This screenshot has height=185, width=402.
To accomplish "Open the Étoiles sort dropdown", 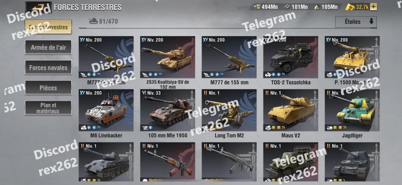I will 356,22.
